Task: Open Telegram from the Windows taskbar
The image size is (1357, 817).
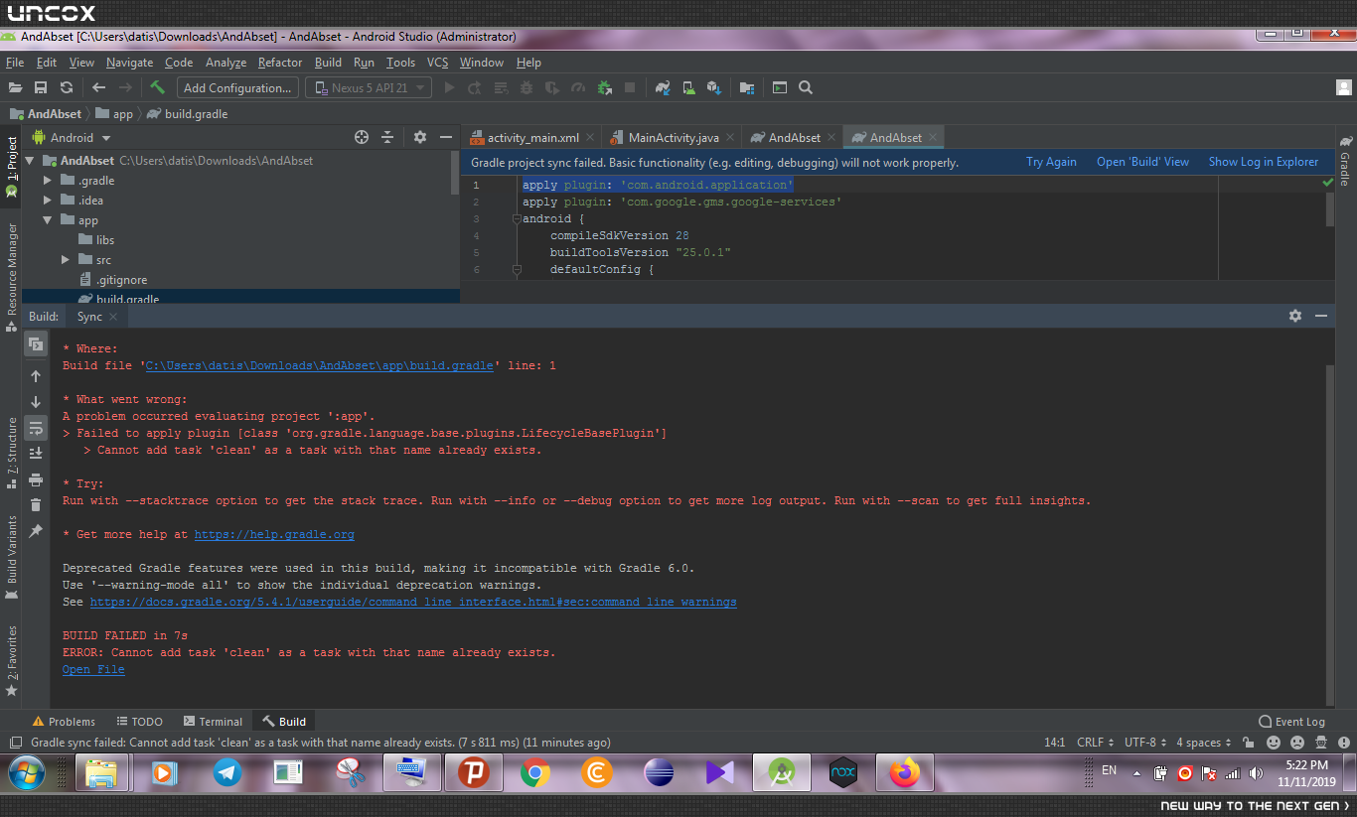Action: coord(227,772)
